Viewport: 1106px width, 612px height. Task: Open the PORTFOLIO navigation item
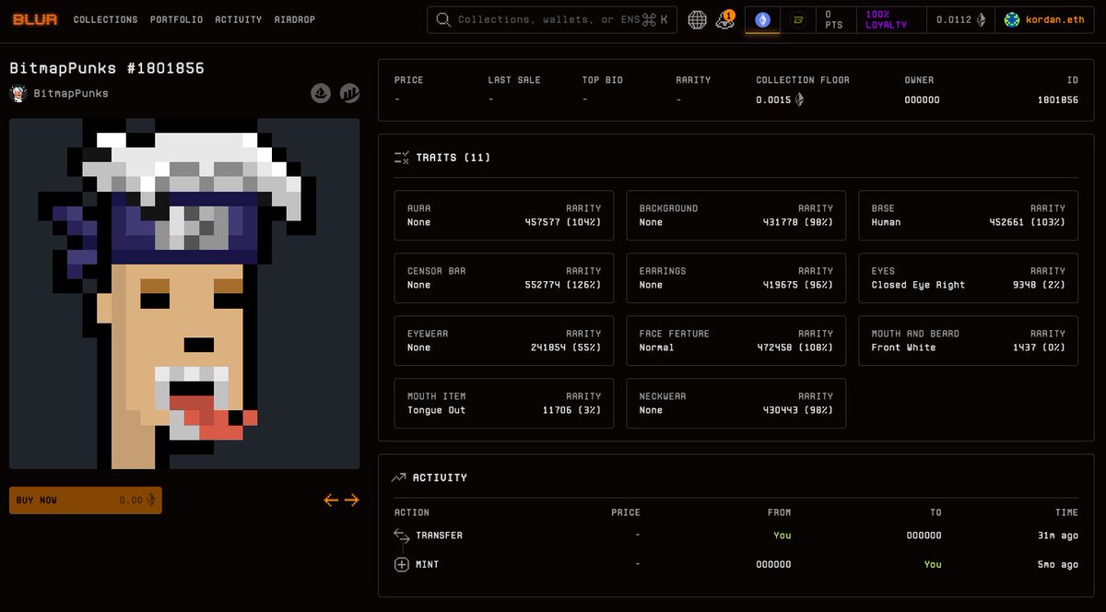pyautogui.click(x=176, y=18)
